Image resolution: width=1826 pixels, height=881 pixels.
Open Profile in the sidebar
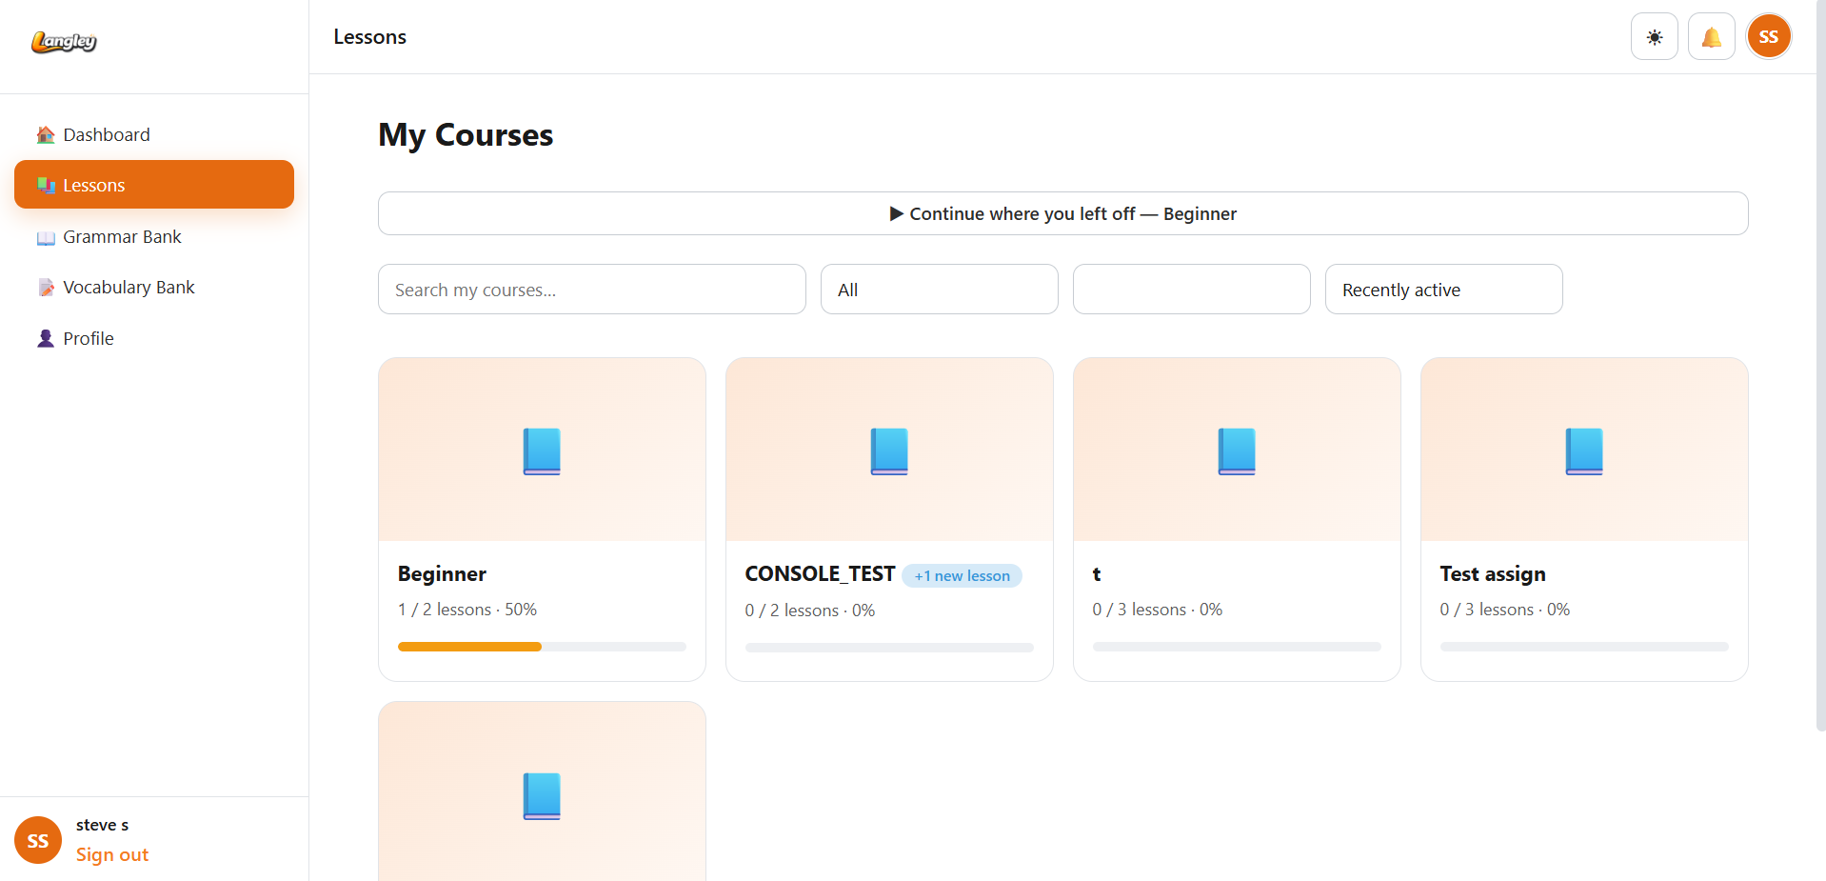pyautogui.click(x=154, y=339)
